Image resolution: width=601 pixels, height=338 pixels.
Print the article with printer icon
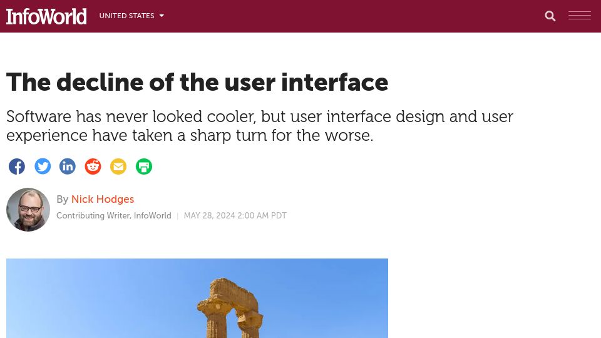[x=144, y=166]
